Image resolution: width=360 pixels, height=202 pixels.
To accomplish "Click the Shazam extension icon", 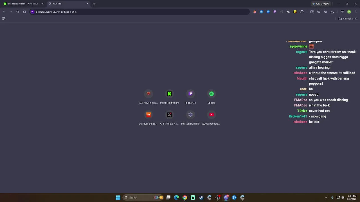I will click(x=261, y=12).
